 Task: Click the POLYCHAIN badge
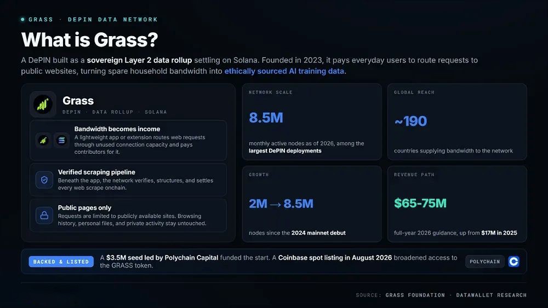pyautogui.click(x=485, y=261)
